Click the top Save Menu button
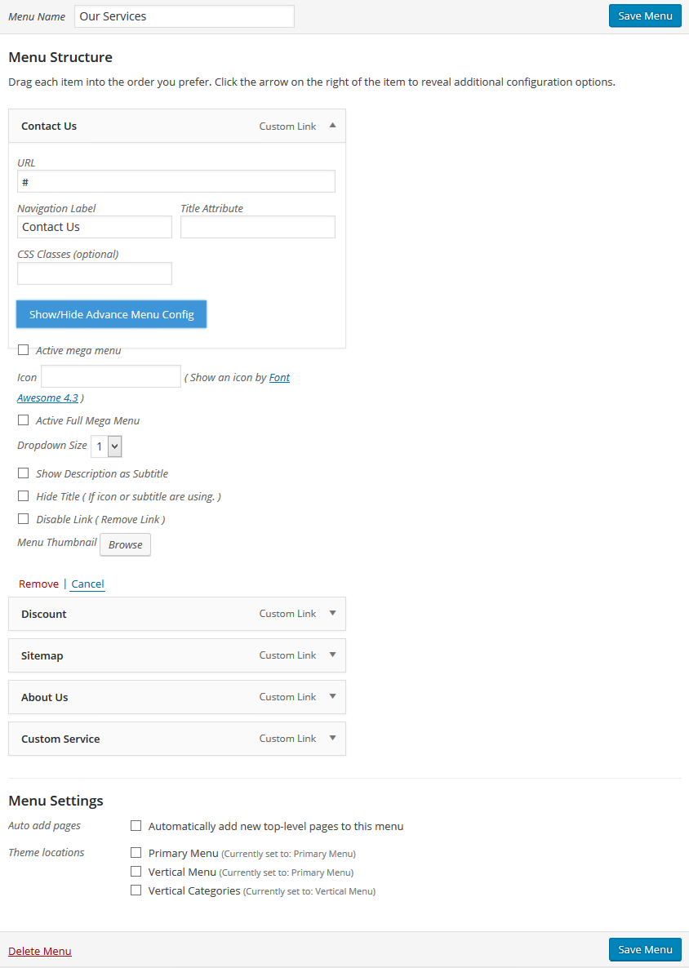The width and height of the screenshot is (689, 968). coord(645,16)
